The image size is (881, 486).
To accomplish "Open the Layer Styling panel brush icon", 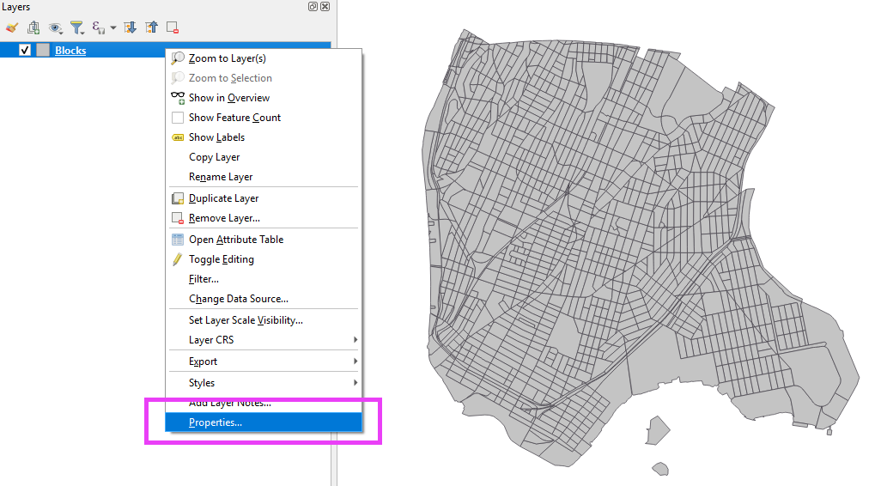I will tap(12, 27).
